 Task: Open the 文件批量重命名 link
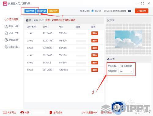click(90, 112)
